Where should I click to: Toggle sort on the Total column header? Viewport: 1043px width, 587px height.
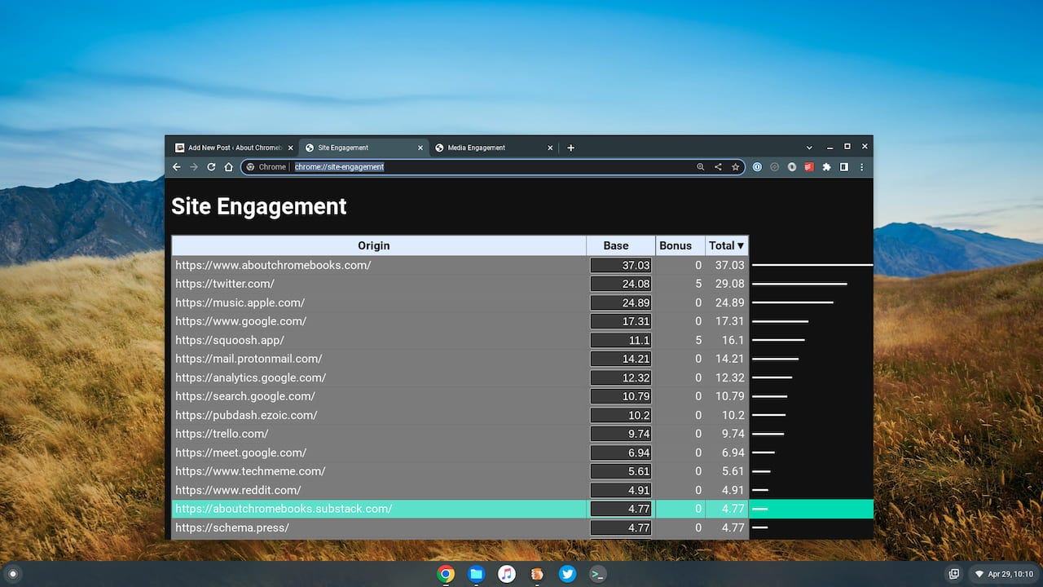click(x=727, y=245)
